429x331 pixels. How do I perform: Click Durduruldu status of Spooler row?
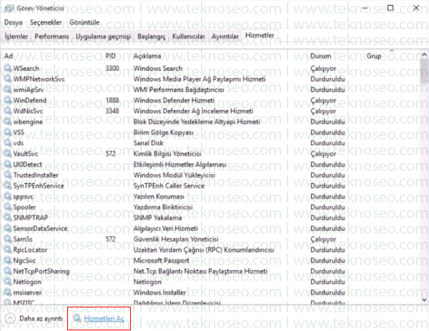coord(327,207)
